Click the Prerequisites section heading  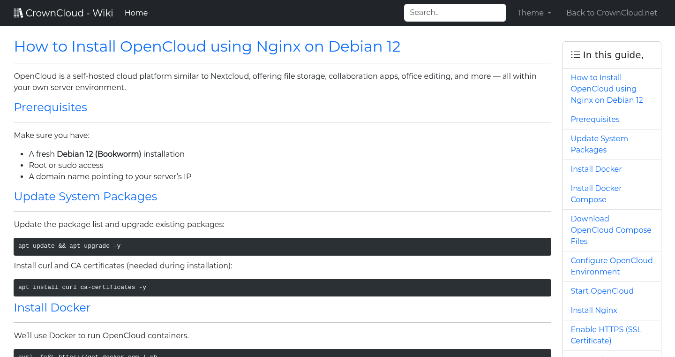pyautogui.click(x=50, y=107)
